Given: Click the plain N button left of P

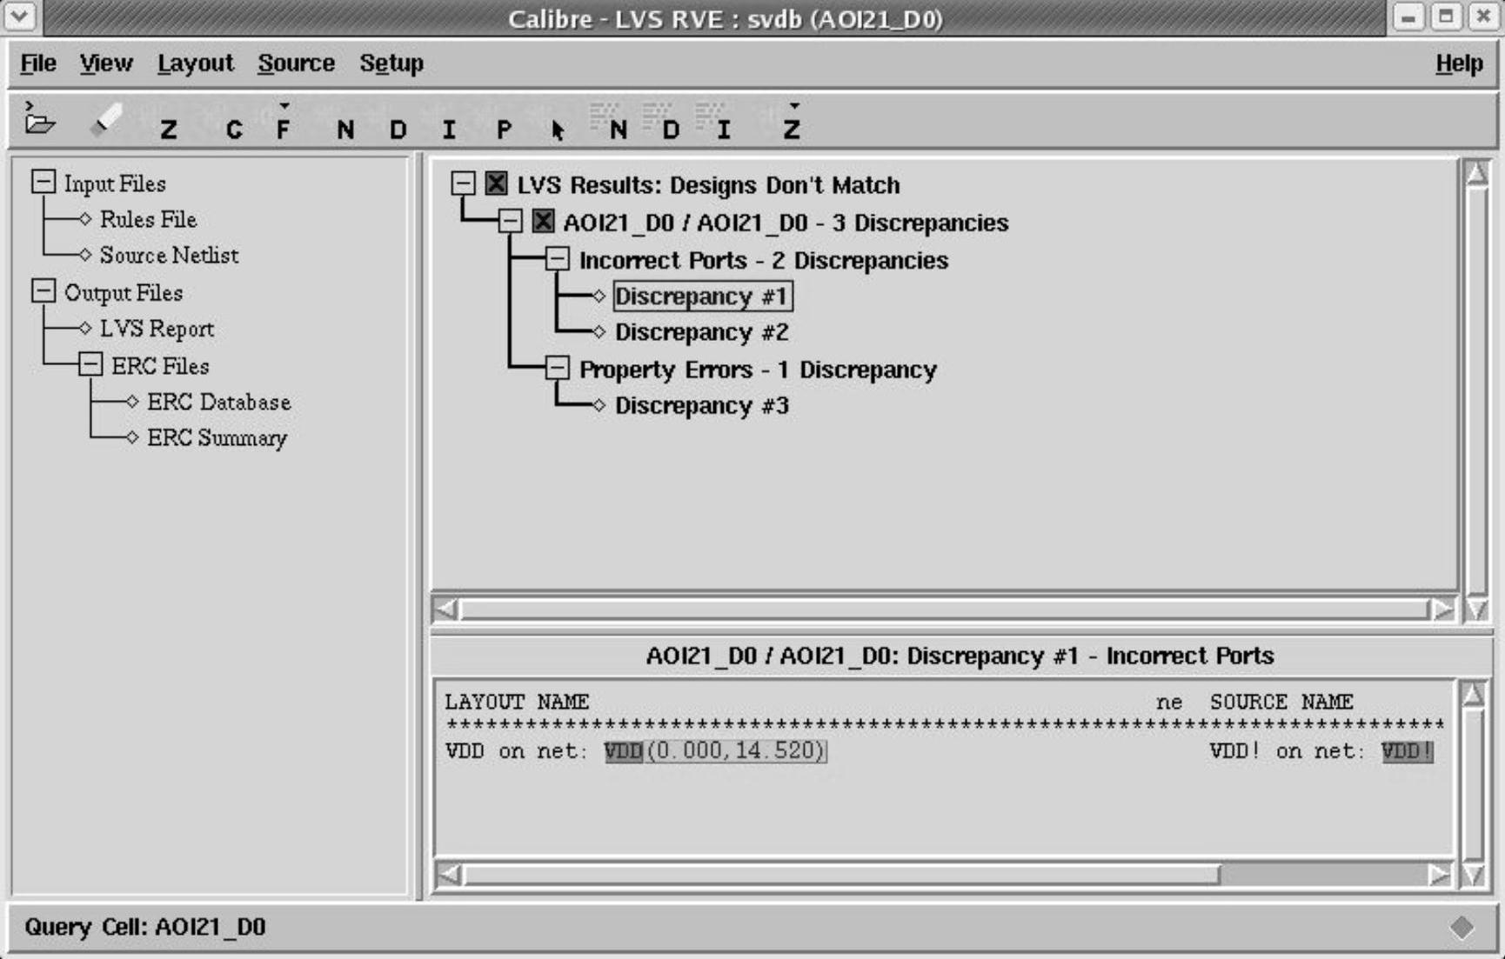Looking at the screenshot, I should (x=345, y=130).
